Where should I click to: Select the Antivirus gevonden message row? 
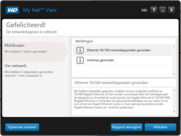point(122,60)
